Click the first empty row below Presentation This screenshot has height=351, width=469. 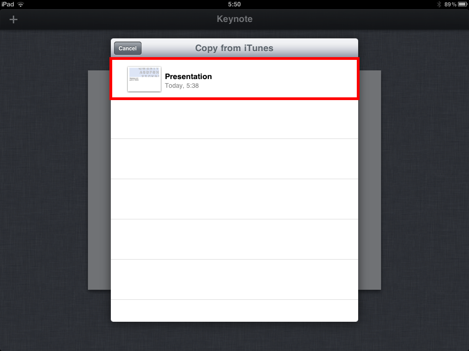click(x=234, y=119)
